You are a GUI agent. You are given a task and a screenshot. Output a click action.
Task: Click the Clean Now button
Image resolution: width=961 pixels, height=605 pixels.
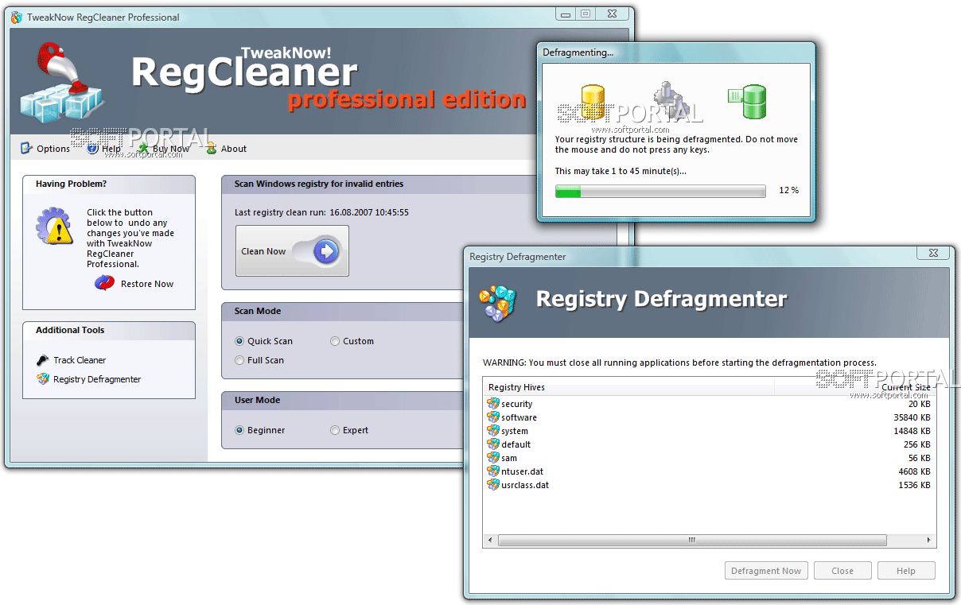pyautogui.click(x=292, y=251)
